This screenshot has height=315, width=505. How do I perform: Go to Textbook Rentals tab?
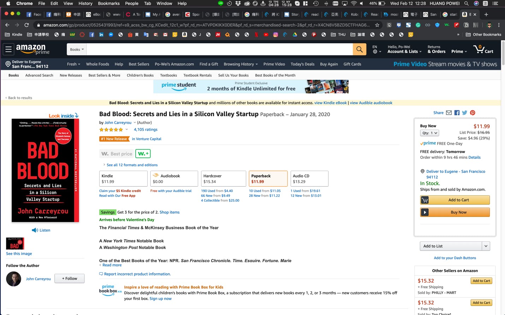197,75
